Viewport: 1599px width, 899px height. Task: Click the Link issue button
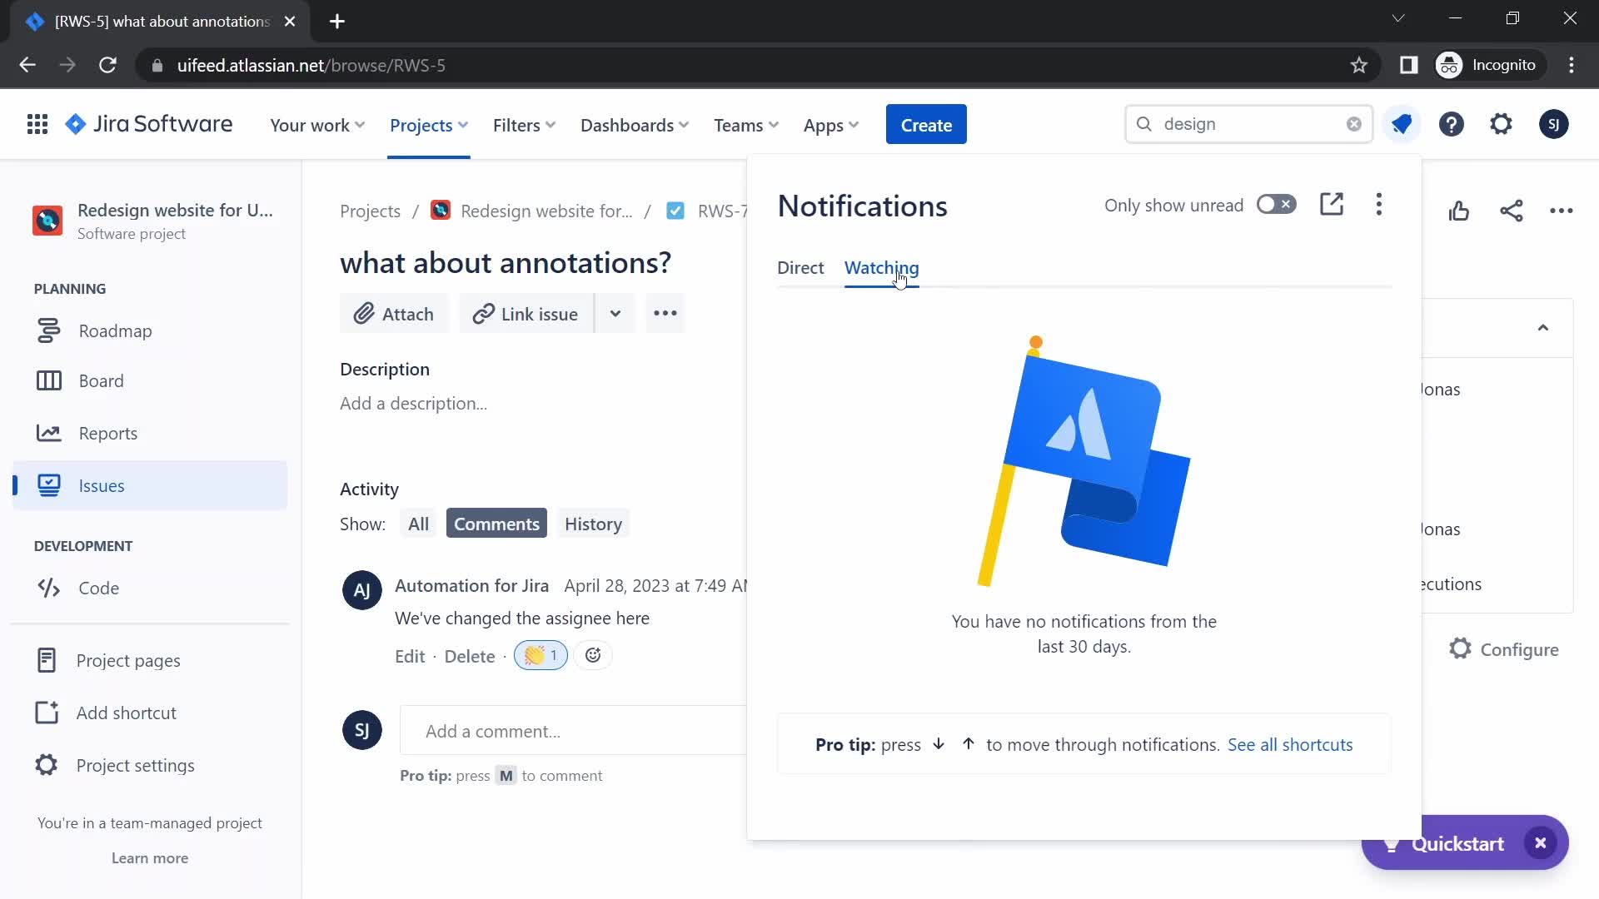(x=526, y=314)
